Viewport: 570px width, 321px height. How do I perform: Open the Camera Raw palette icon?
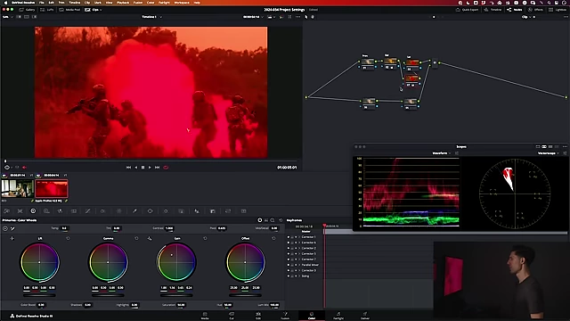(x=6, y=211)
